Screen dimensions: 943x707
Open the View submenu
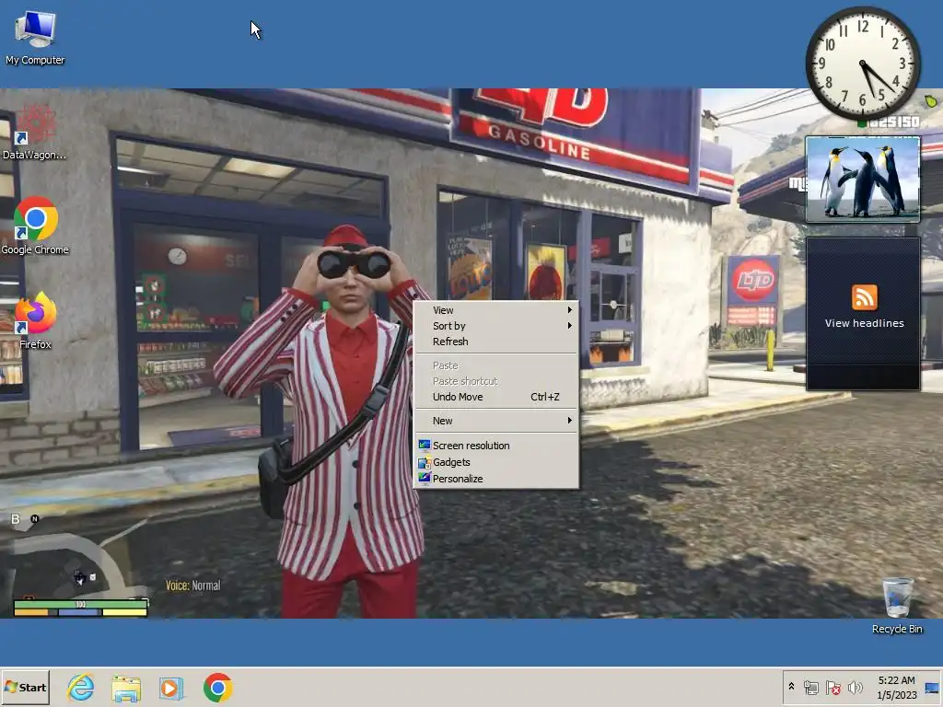pyautogui.click(x=496, y=310)
